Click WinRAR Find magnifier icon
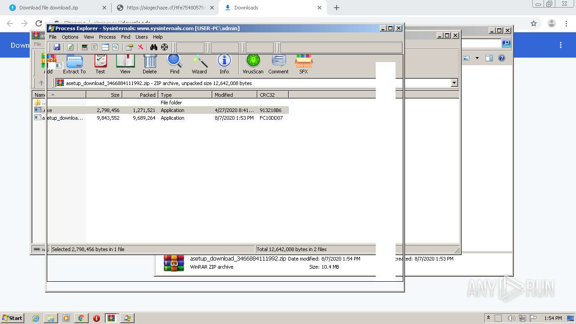Image resolution: width=576 pixels, height=324 pixels. (x=175, y=64)
